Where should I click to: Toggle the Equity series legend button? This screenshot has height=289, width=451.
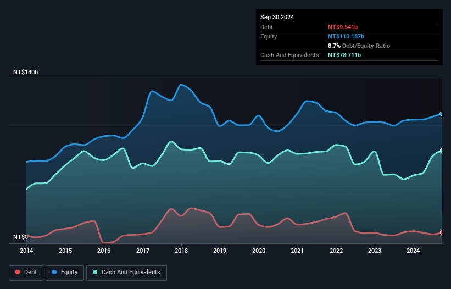coord(65,273)
